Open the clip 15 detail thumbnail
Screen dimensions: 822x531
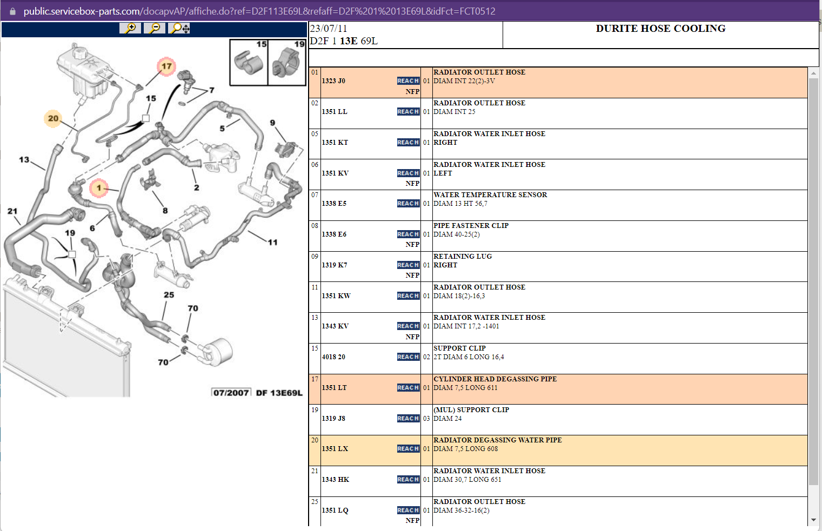[x=249, y=63]
